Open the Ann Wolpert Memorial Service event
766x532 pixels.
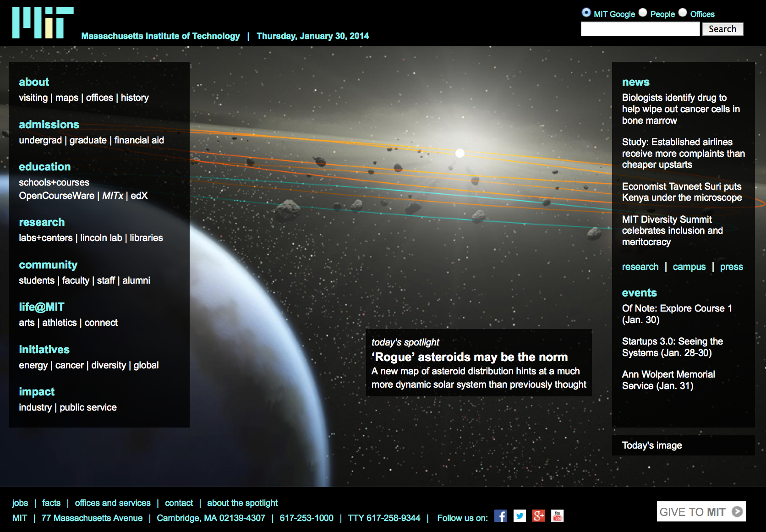(668, 380)
